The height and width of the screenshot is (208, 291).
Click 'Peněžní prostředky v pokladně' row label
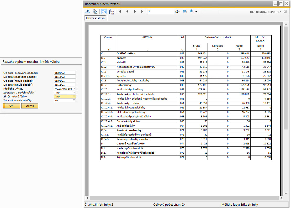tap(134, 135)
